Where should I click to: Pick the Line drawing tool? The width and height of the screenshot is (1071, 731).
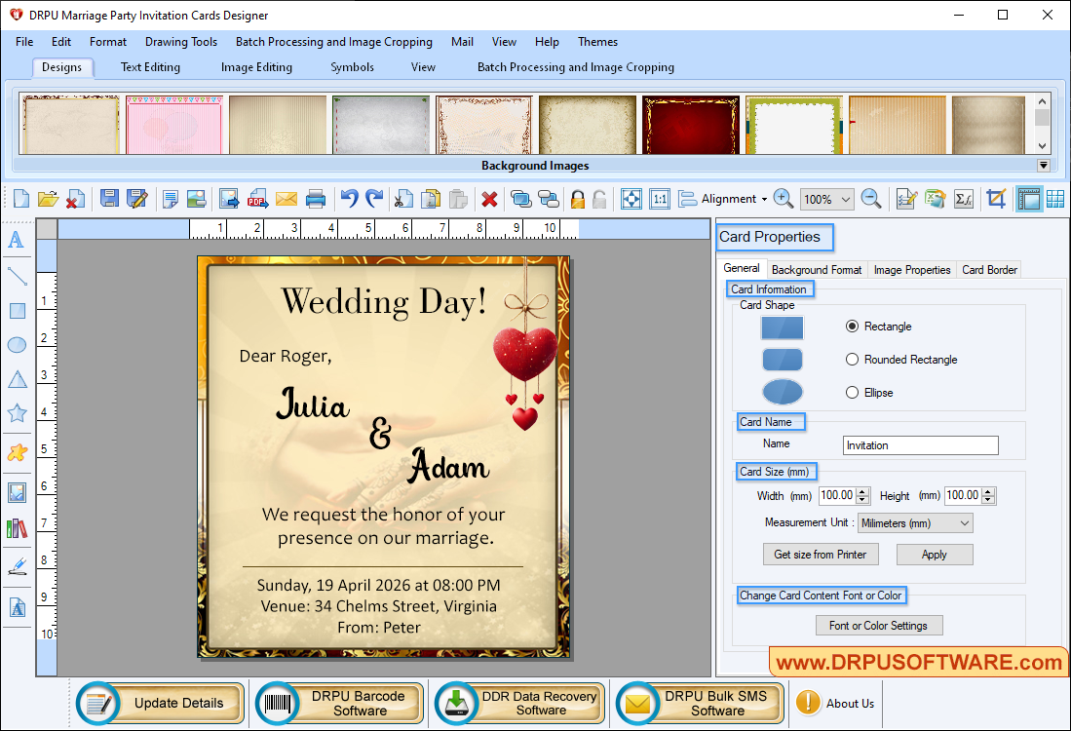pos(16,276)
